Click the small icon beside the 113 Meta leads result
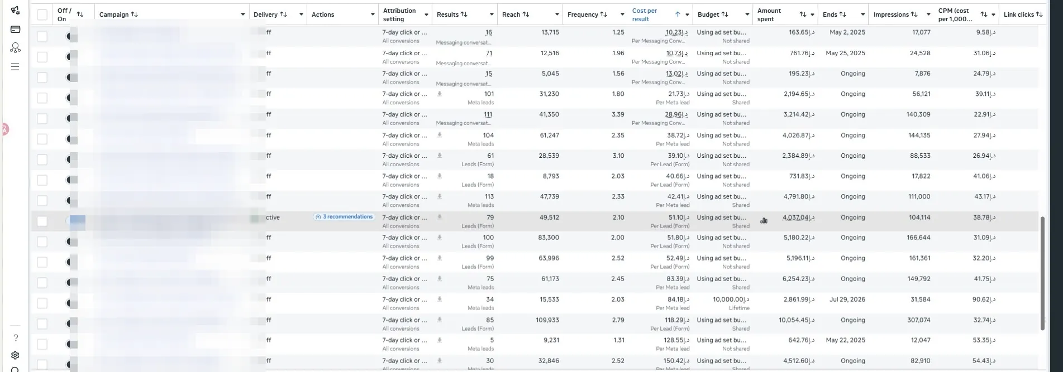The height and width of the screenshot is (372, 1063). 440,196
